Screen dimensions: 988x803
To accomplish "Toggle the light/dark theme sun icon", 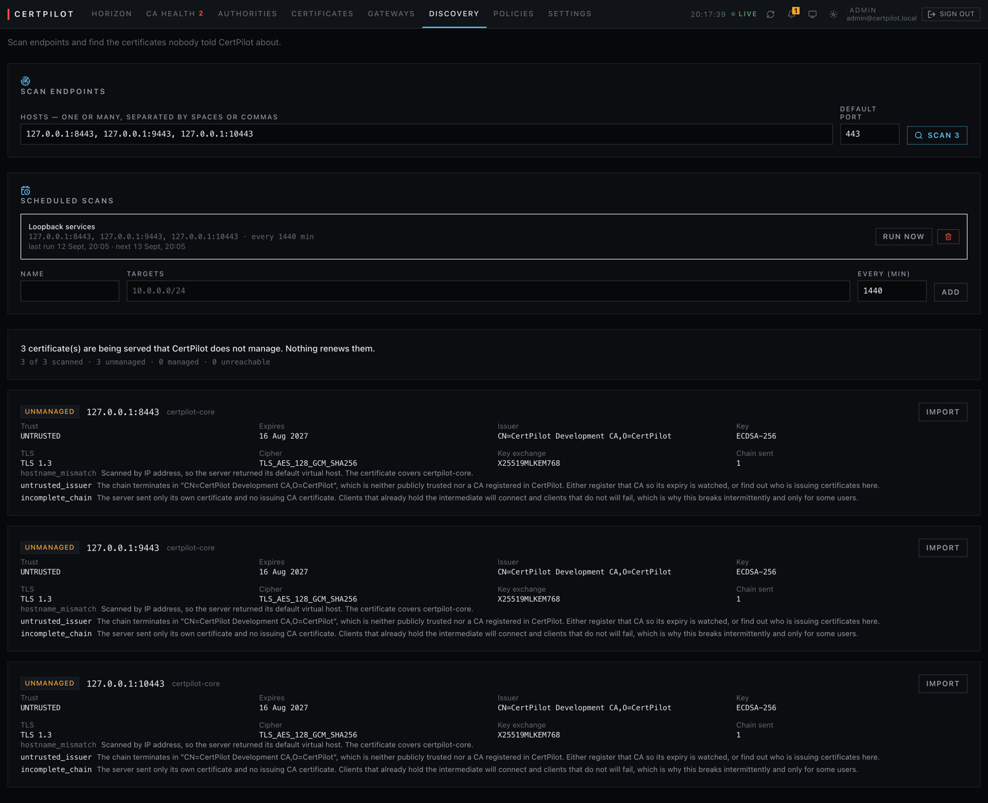I will tap(834, 14).
